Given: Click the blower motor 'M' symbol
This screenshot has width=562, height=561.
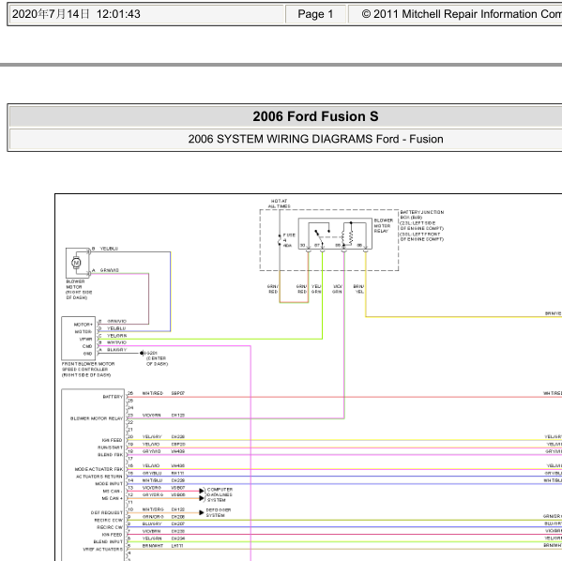Looking at the screenshot, I should 76,263.
